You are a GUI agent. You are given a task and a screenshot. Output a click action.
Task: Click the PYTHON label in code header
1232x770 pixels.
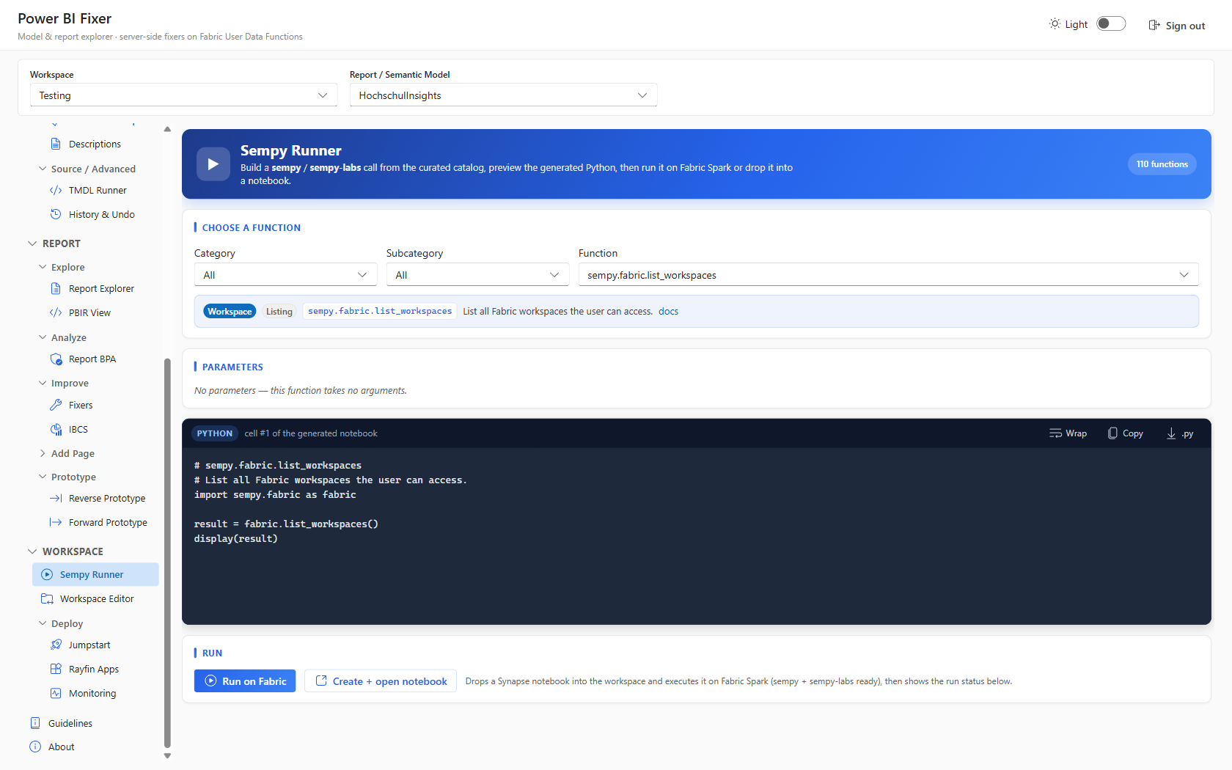pyautogui.click(x=214, y=433)
